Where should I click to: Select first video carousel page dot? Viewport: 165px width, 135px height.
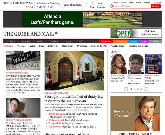(x=131, y=89)
